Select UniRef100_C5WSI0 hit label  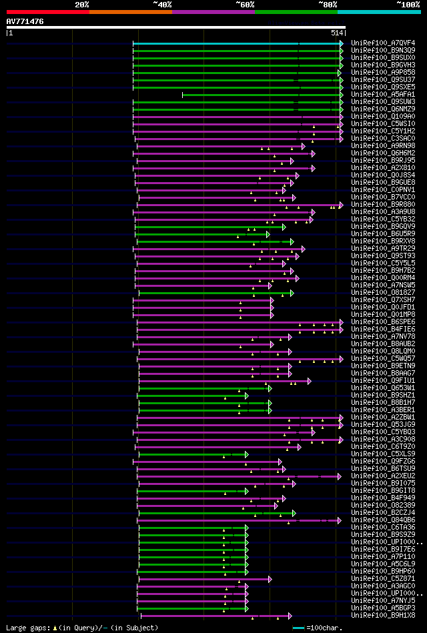tap(384, 124)
